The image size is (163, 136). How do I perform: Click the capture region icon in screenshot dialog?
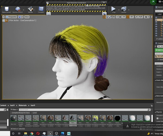pos(48,14)
